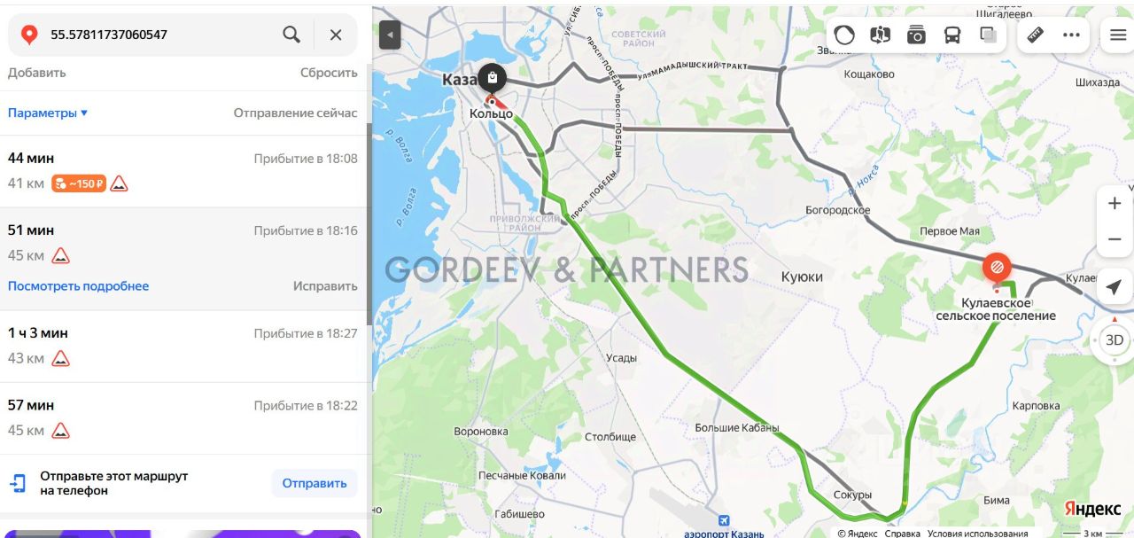The image size is (1134, 538).
Task: Open the hamburger main menu
Action: click(x=1117, y=35)
